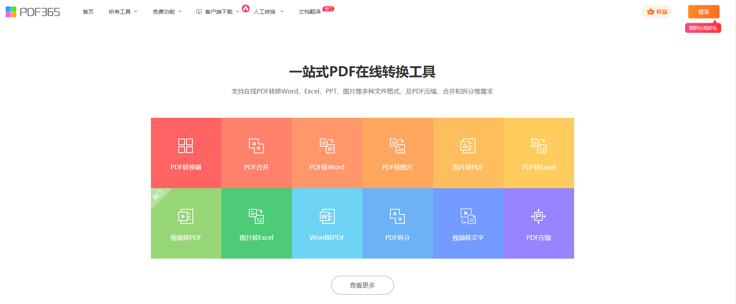This screenshot has width=736, height=304.
Task: Select the PDF拆分 label
Action: [397, 237]
